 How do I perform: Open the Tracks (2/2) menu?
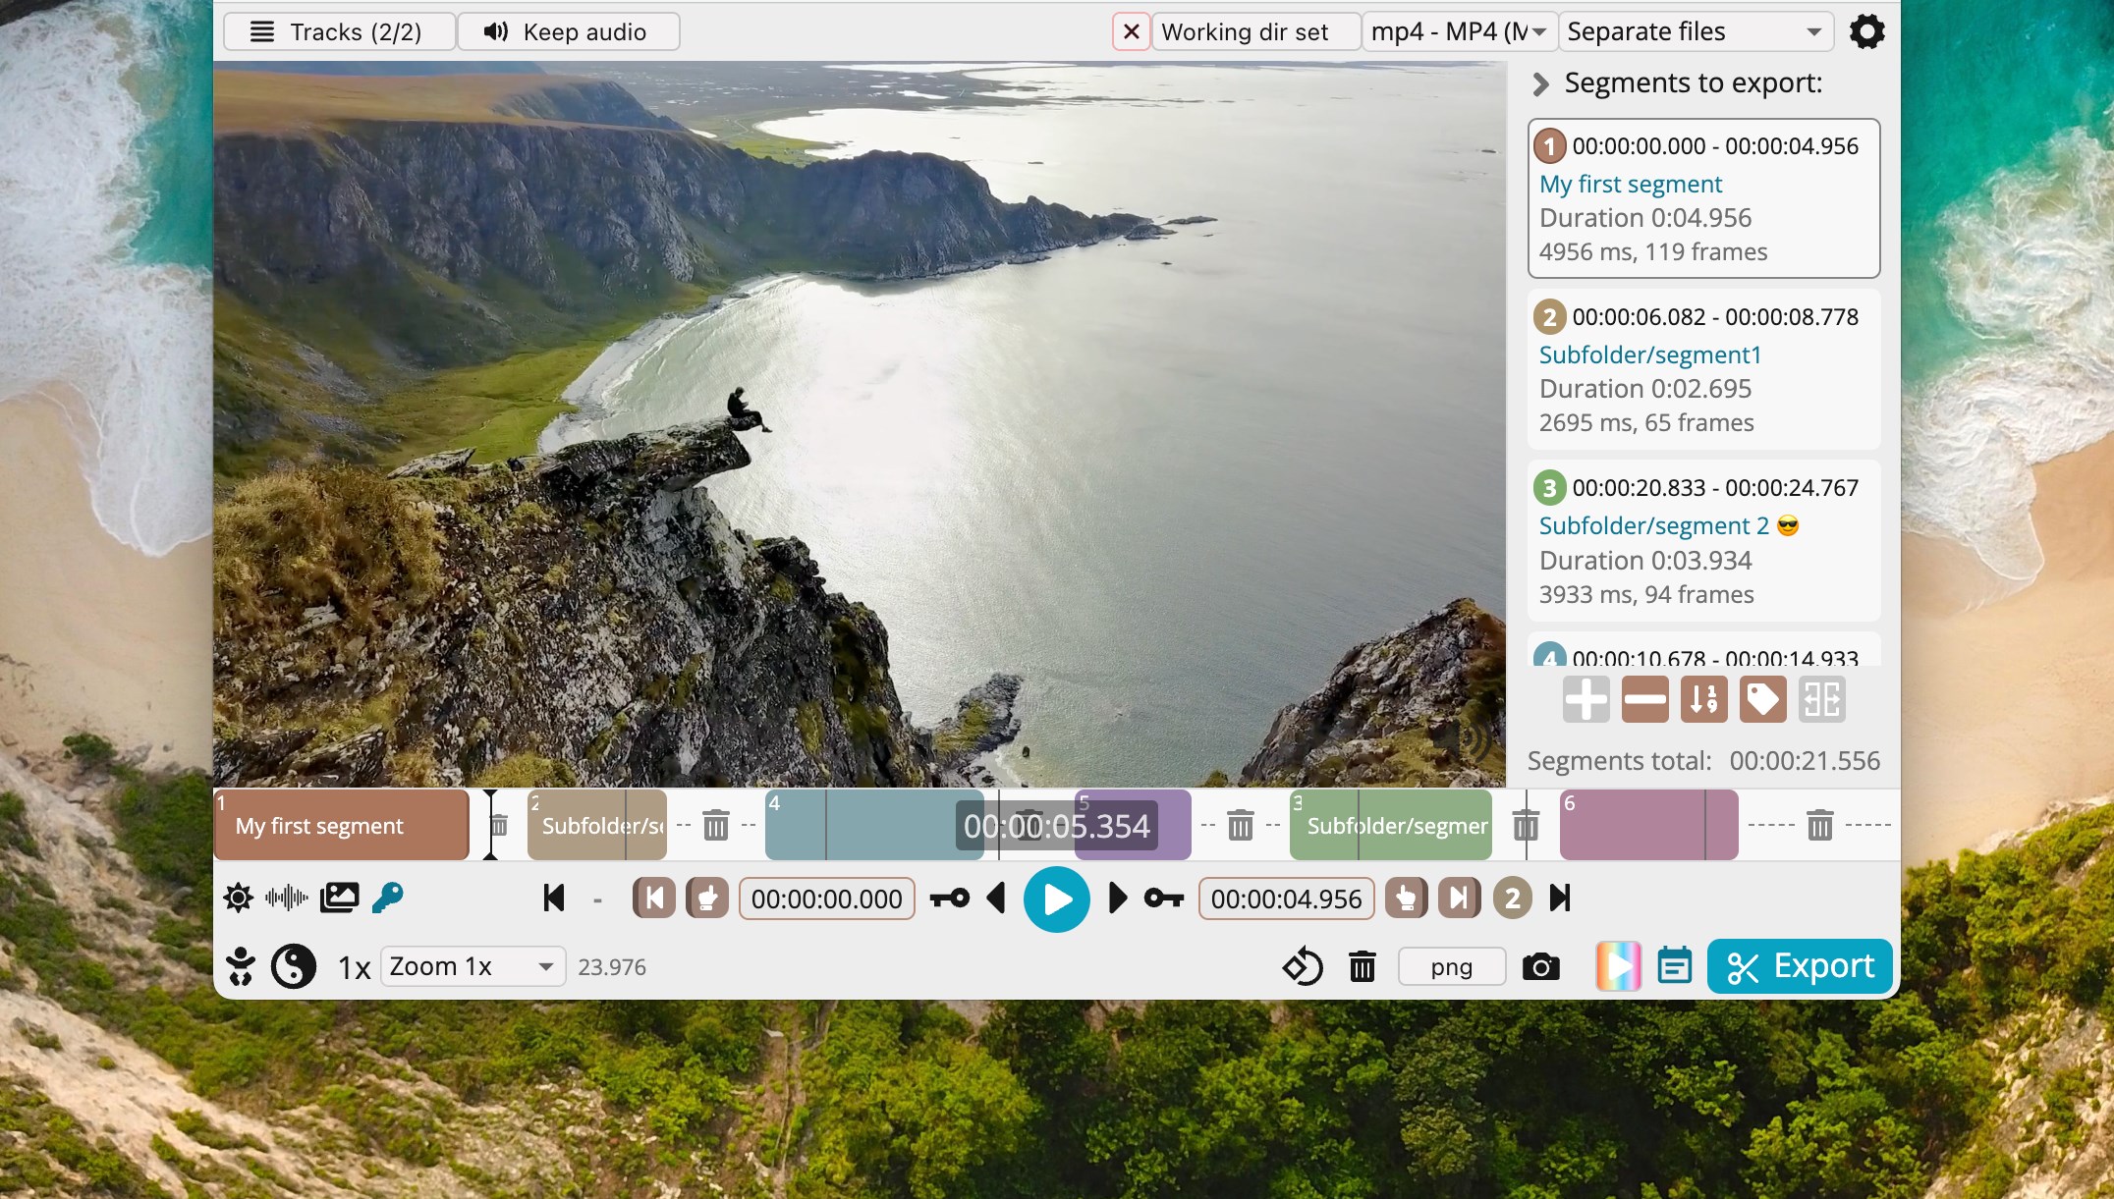tap(338, 30)
